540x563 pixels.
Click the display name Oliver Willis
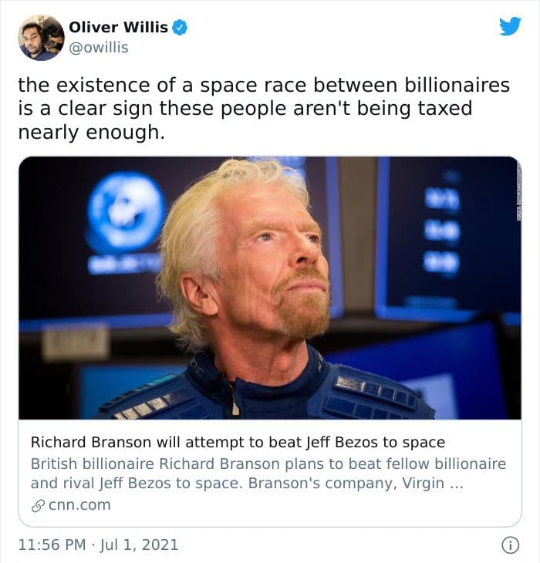[118, 27]
